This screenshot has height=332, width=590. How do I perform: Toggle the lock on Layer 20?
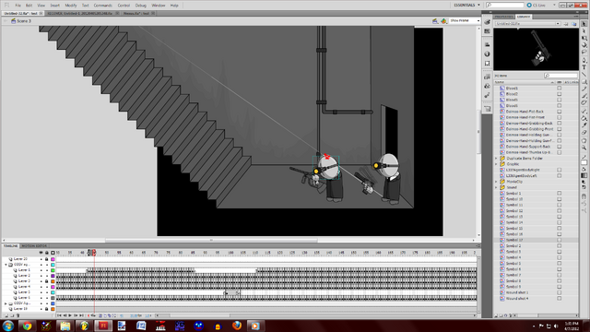tap(47, 259)
